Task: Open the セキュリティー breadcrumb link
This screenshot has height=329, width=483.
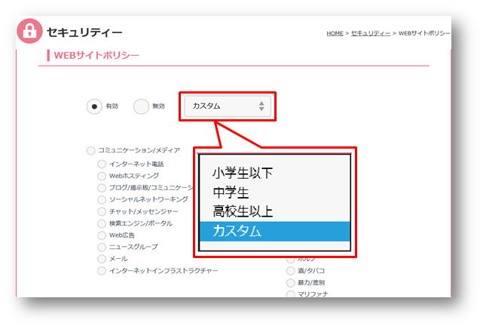Action: click(371, 34)
